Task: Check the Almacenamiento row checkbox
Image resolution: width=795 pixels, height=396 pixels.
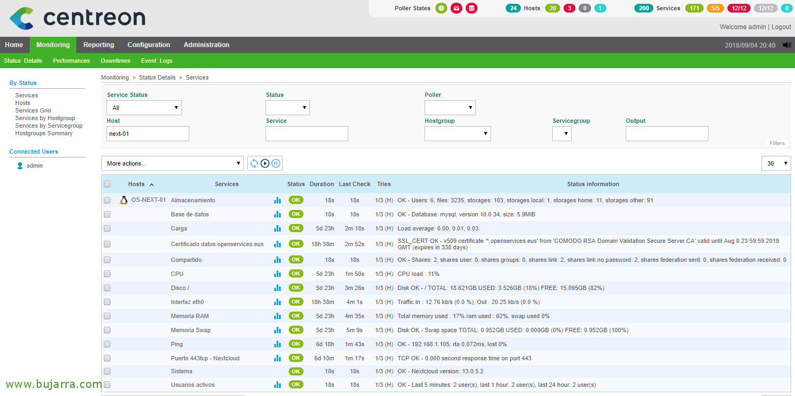Action: 107,200
